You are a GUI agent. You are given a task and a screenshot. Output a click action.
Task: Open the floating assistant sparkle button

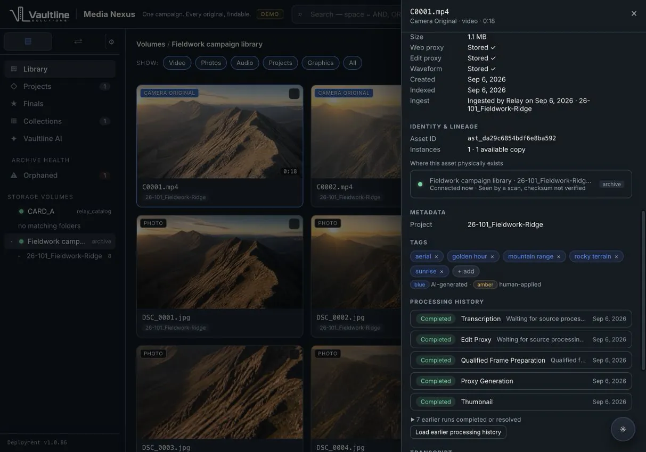coord(623,429)
